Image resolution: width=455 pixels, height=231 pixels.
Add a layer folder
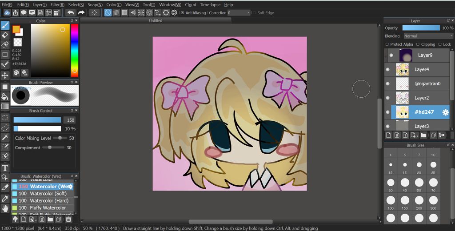(423, 135)
